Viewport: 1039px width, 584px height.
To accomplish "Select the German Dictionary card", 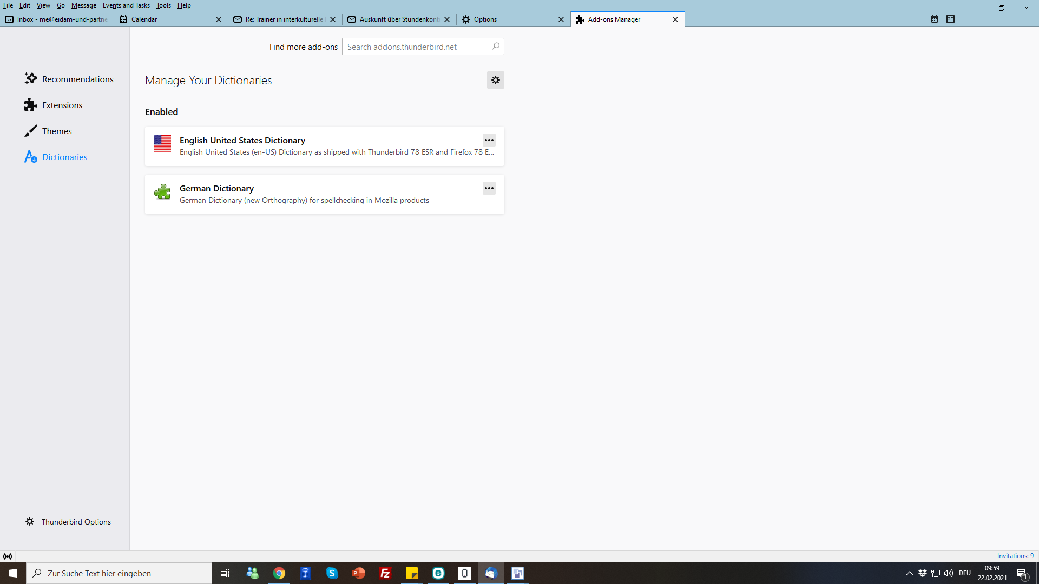I will pyautogui.click(x=324, y=194).
